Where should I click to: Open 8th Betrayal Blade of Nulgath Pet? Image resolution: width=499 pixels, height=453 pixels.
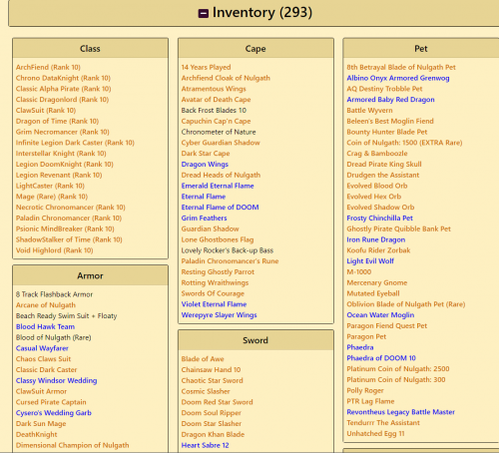tap(401, 67)
